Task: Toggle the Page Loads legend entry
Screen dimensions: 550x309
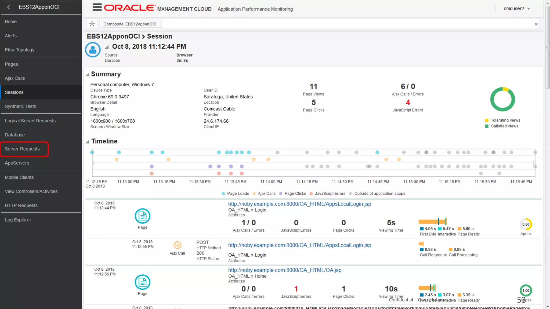Action: click(x=236, y=193)
